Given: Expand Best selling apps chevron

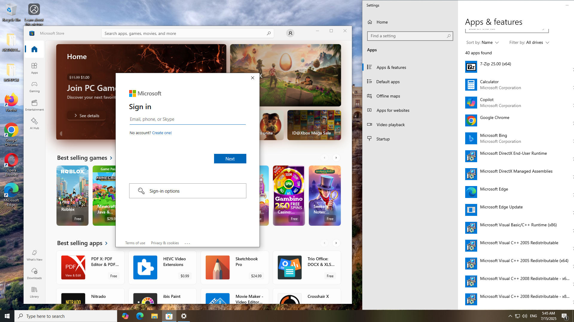Looking at the screenshot, I should (x=106, y=243).
